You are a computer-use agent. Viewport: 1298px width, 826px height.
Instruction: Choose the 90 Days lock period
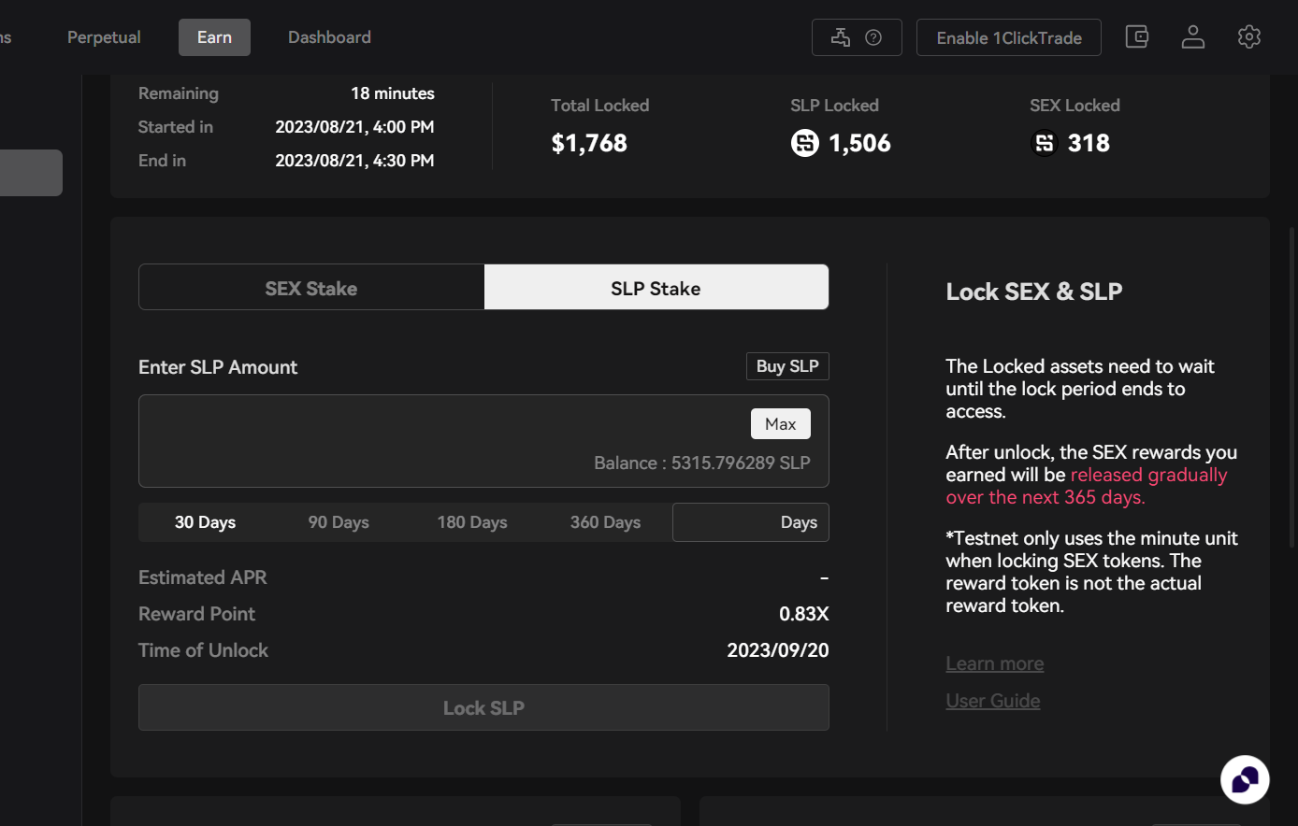[x=339, y=522]
